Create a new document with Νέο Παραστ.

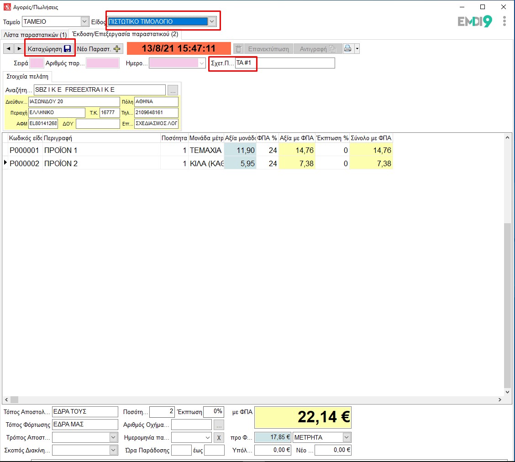(x=98, y=49)
